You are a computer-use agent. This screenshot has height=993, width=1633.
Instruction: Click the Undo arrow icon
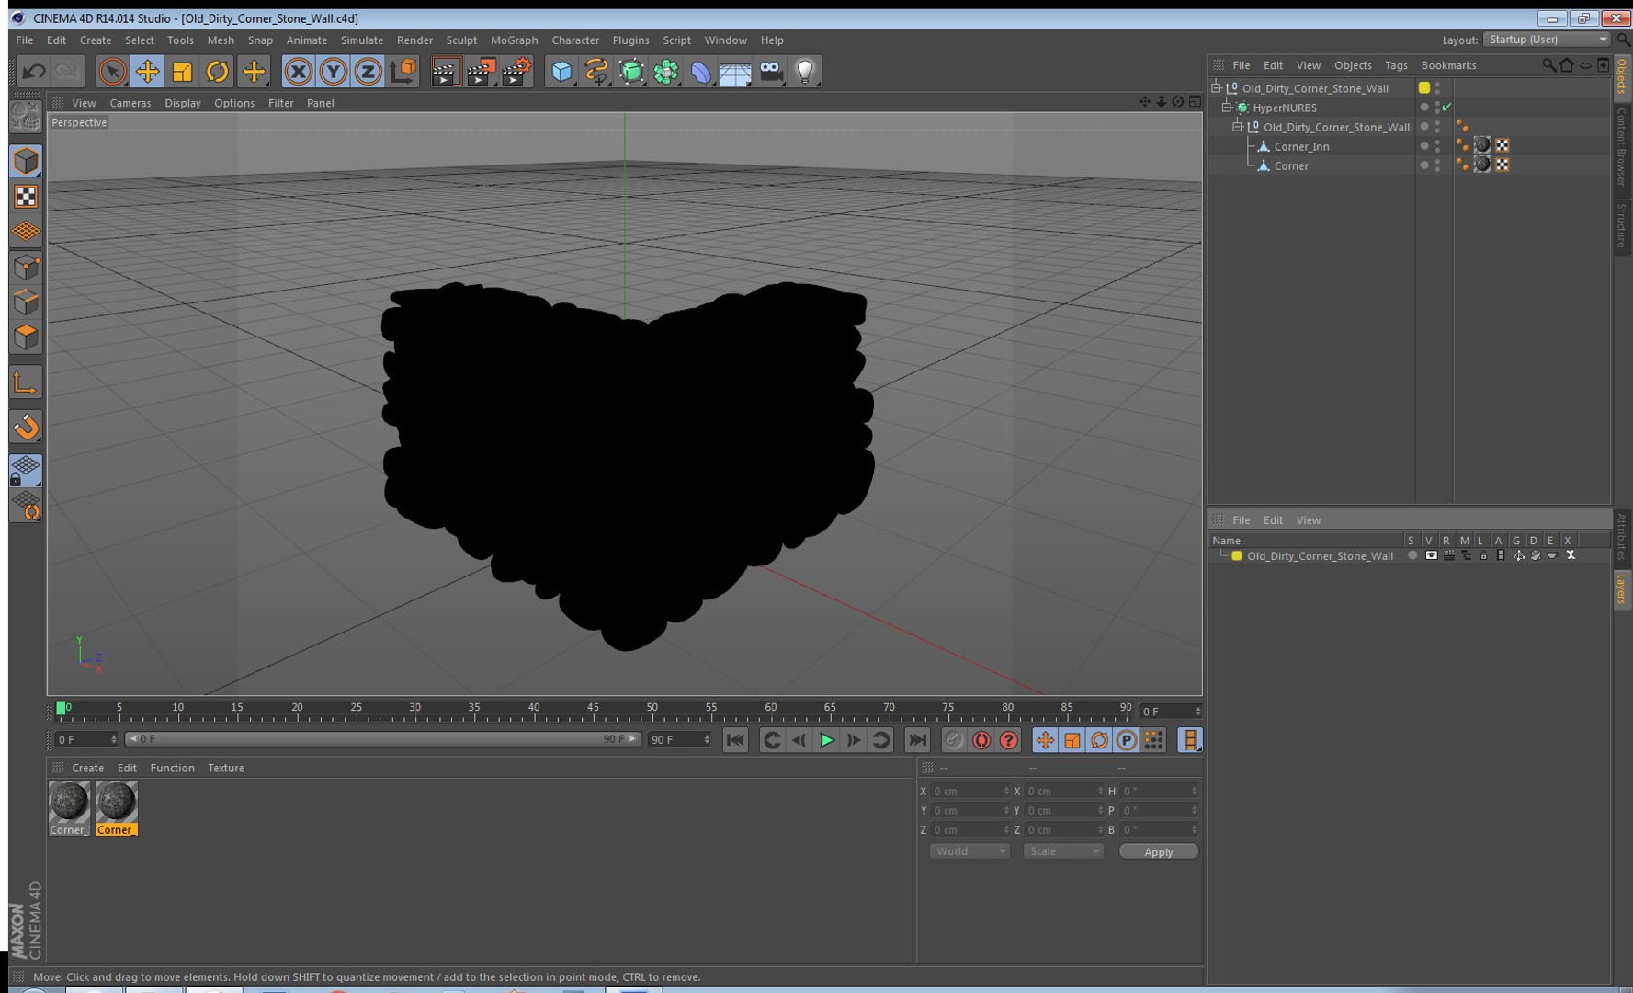34,71
